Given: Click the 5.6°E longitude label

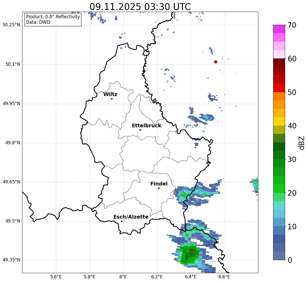Looking at the screenshot, I should point(56,277).
